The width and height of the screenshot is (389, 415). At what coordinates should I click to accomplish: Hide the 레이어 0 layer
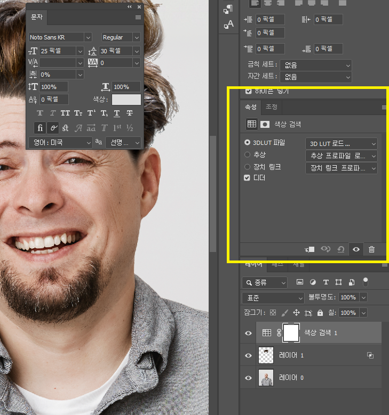(x=249, y=378)
